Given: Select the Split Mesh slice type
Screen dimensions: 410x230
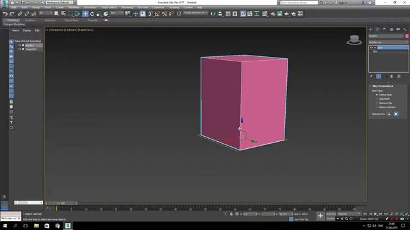Looking at the screenshot, I should 377,99.
